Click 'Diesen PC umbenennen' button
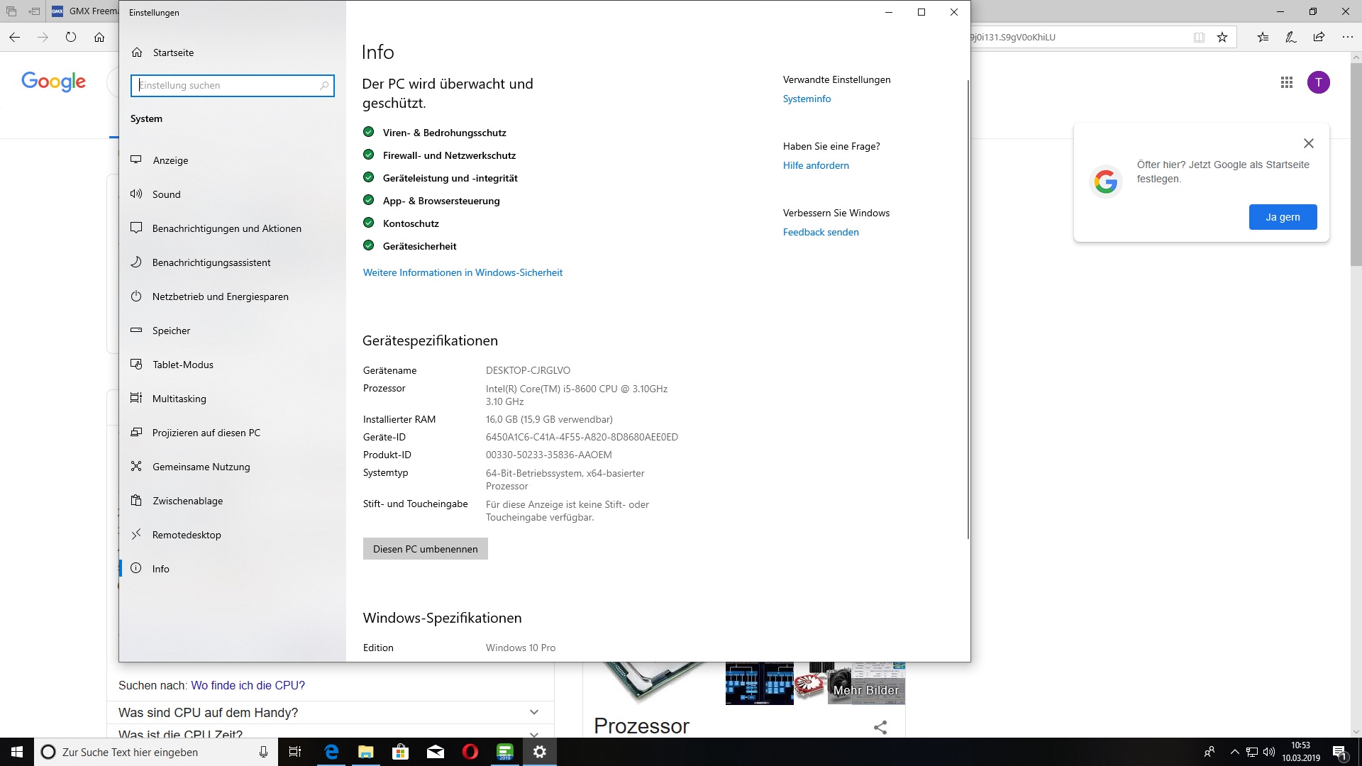The image size is (1362, 766). [x=425, y=549]
